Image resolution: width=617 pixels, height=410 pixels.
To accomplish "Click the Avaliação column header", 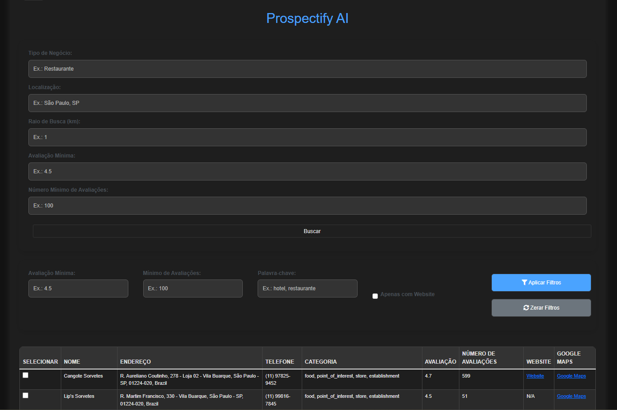I will click(x=440, y=362).
